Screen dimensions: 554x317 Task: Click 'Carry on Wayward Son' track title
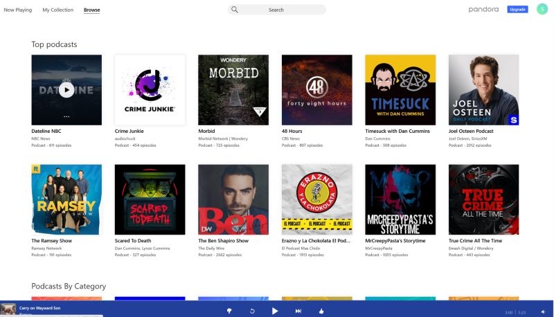pyautogui.click(x=39, y=308)
